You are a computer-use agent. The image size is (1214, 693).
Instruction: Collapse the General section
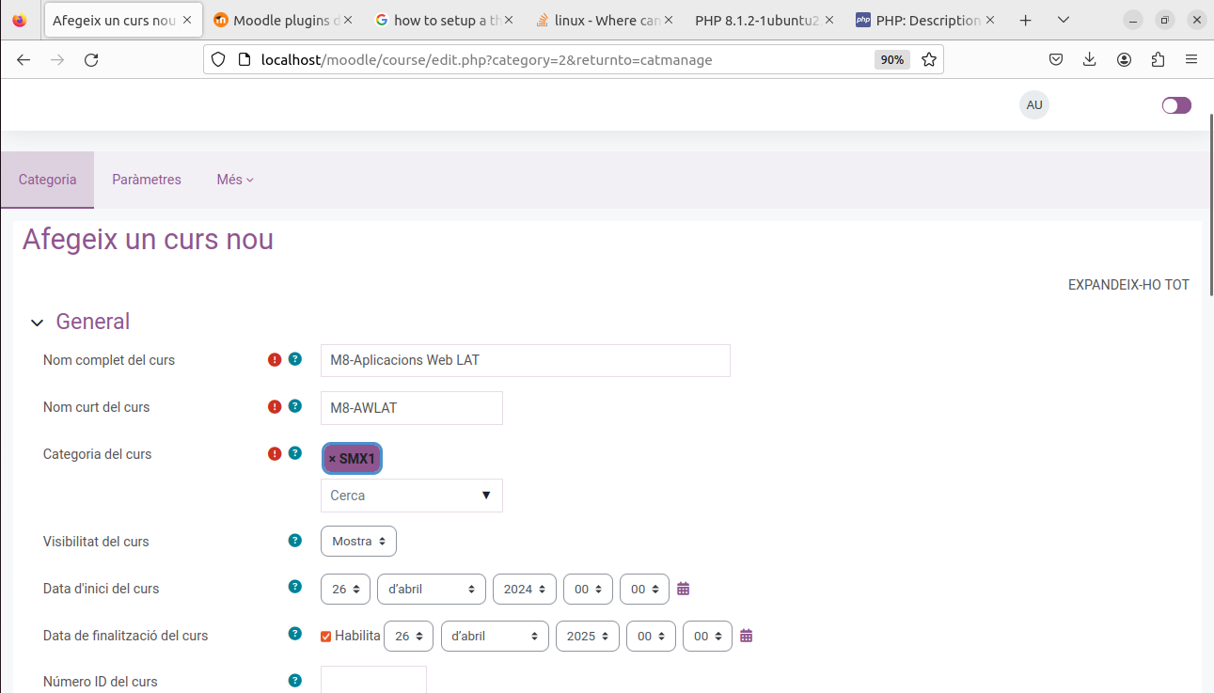click(x=38, y=323)
